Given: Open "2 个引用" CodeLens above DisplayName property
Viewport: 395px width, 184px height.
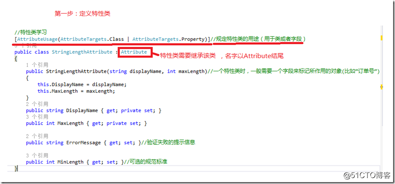Looking at the screenshot, I should pos(37,104).
